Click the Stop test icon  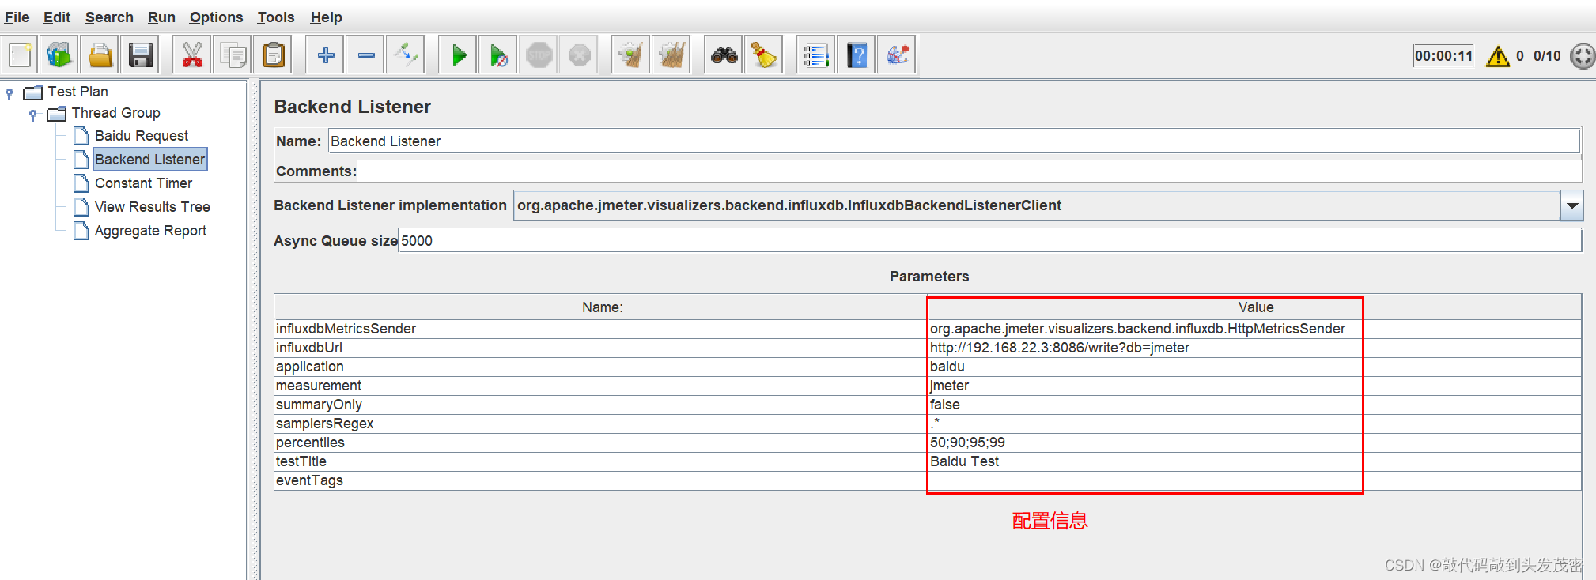pos(539,55)
